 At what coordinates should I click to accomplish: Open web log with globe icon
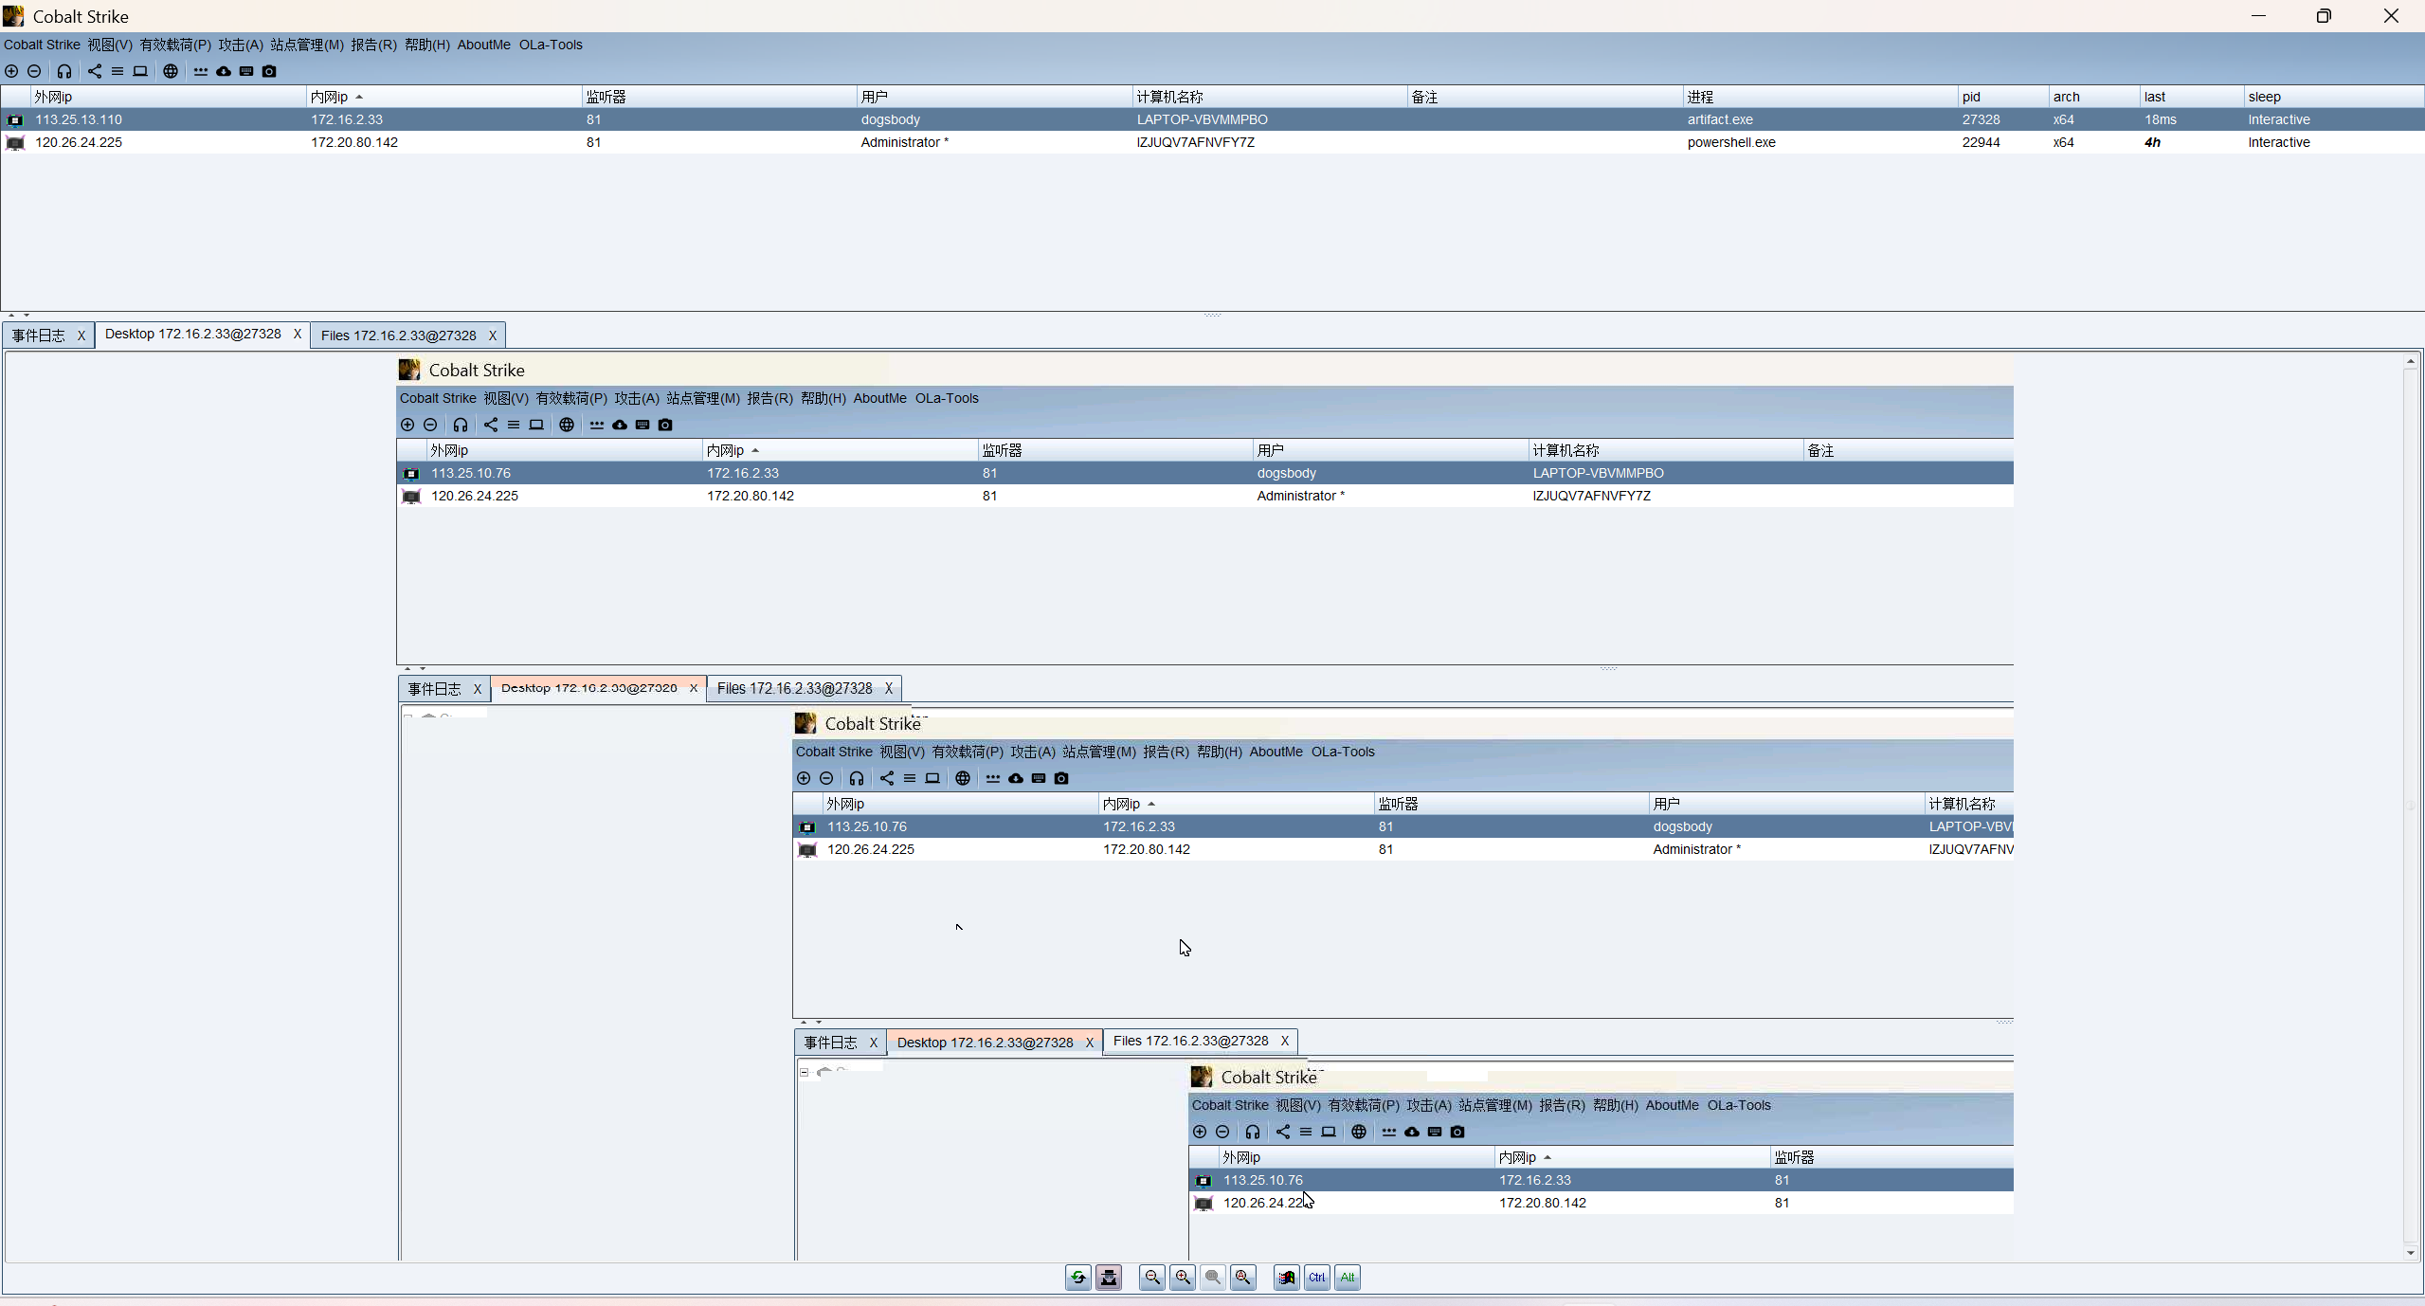click(171, 71)
